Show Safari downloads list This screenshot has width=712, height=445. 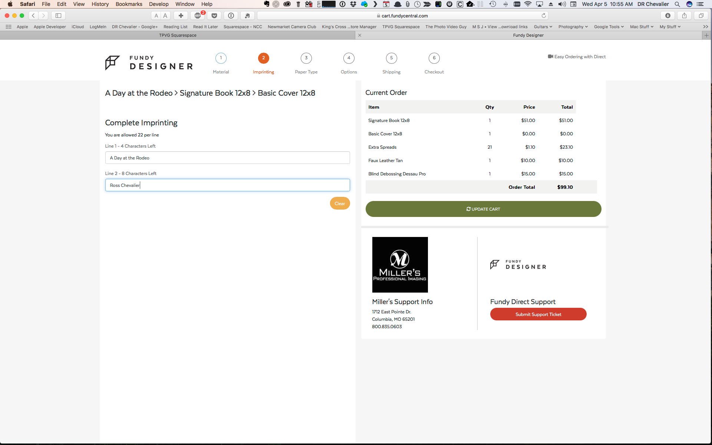tap(667, 16)
